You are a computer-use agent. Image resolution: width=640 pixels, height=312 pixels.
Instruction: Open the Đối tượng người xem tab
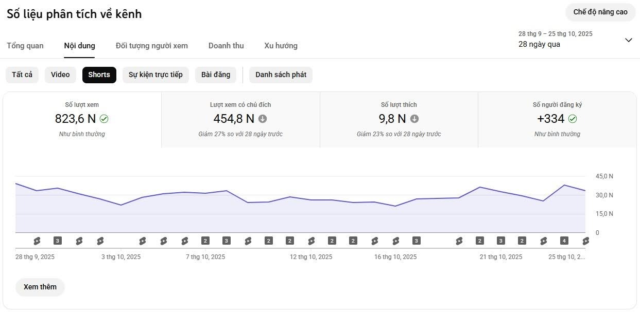(152, 46)
